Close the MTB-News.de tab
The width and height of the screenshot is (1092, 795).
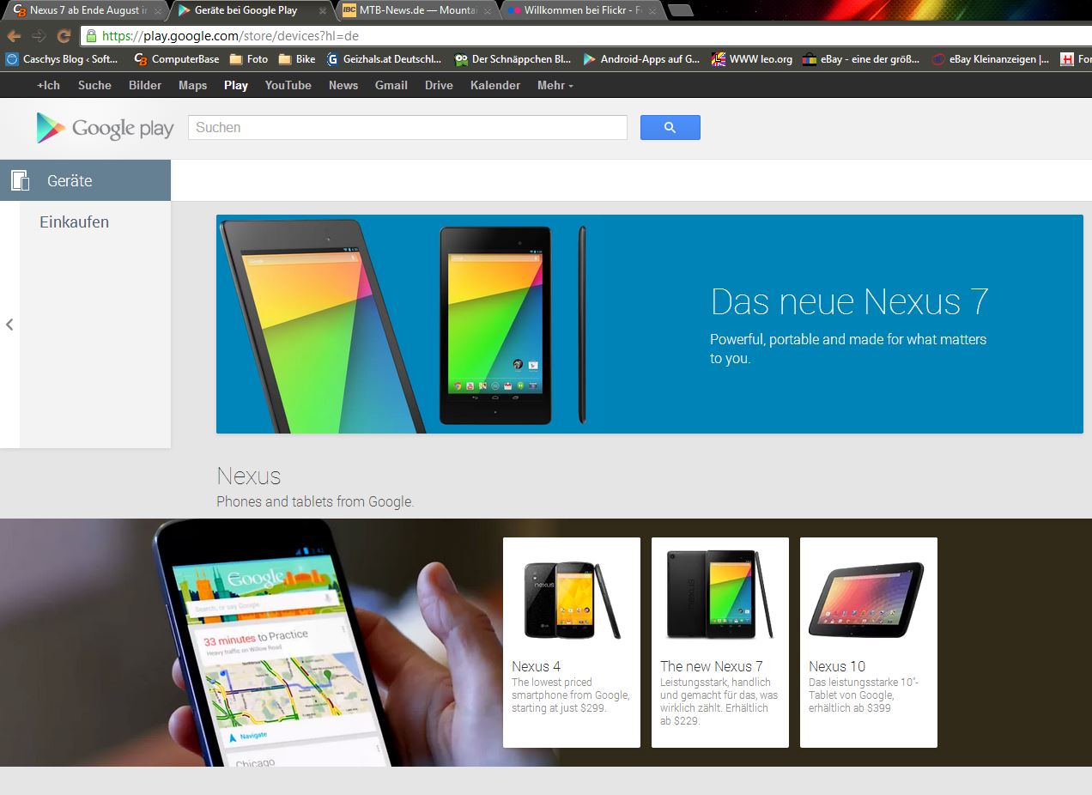[x=488, y=11]
